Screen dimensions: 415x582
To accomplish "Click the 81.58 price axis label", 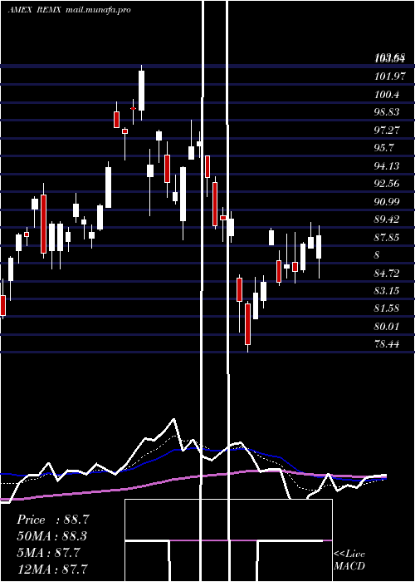I will pos(388,308).
